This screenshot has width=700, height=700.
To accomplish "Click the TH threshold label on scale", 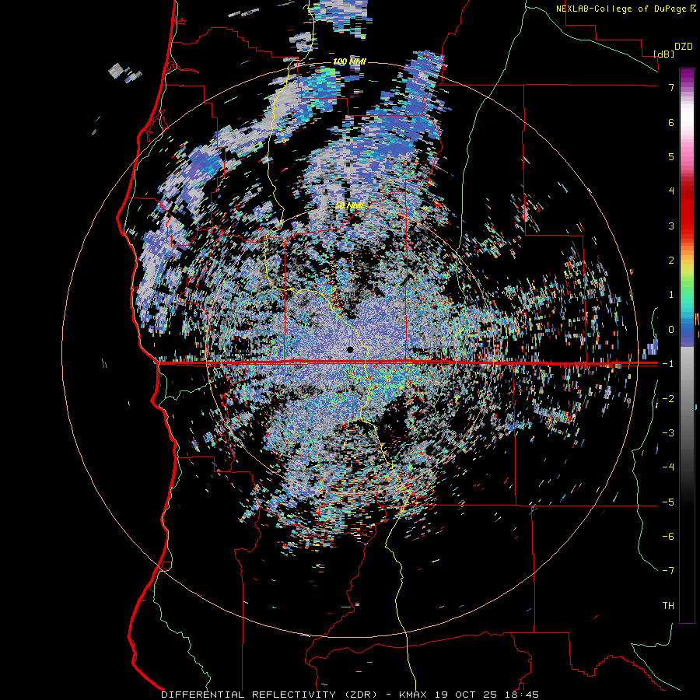I will (668, 606).
